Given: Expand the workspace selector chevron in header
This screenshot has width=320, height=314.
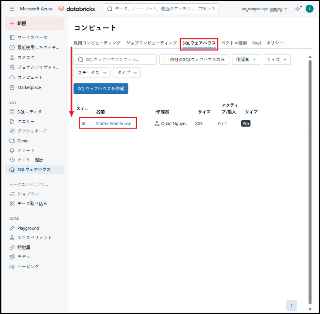Looking at the screenshot, I should (x=286, y=9).
